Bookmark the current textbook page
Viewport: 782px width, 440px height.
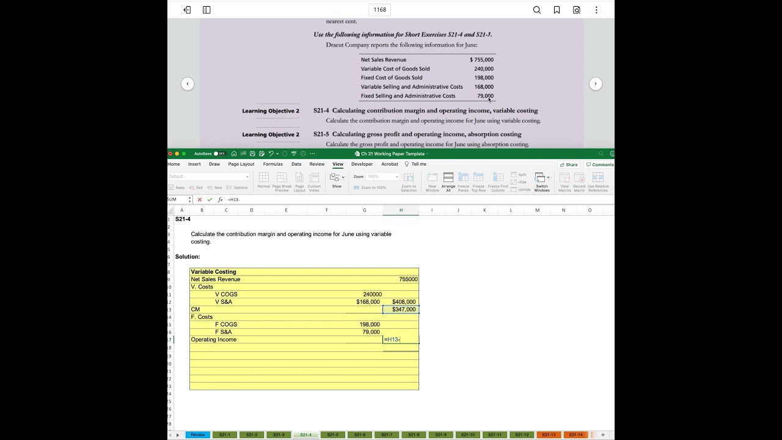click(x=557, y=10)
